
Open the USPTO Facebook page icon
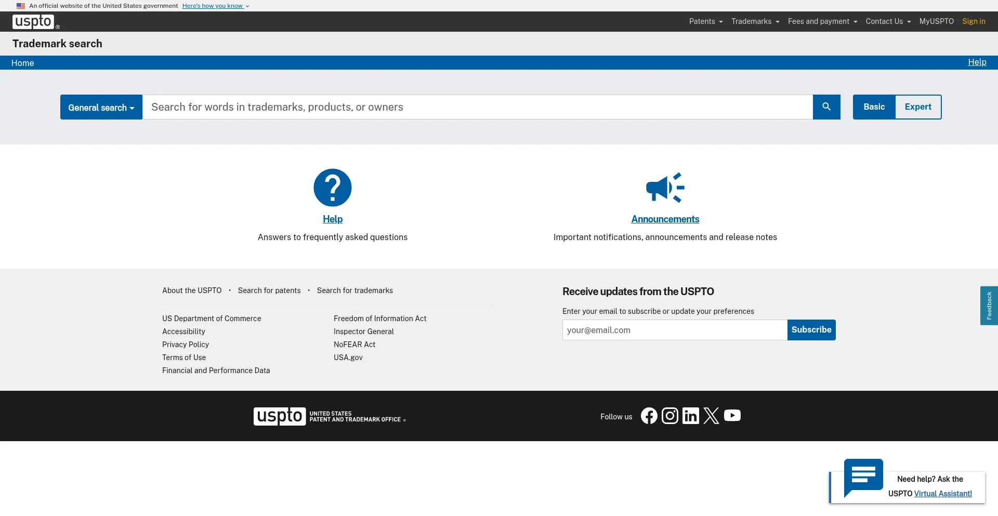(649, 416)
